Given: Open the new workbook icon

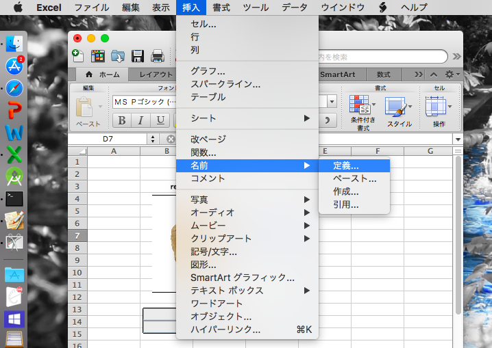Looking at the screenshot, I should click(78, 56).
